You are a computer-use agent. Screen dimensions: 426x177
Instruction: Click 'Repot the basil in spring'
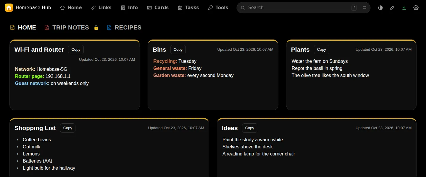pyautogui.click(x=317, y=68)
